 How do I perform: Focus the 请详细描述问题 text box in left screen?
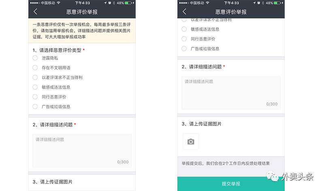82,151
